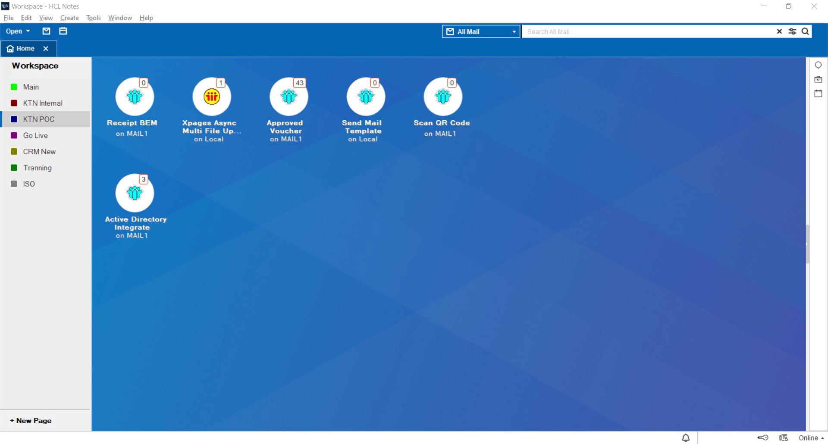Click the unread badge 0 on Receipt BEM
The width and height of the screenshot is (828, 444).
tap(144, 83)
